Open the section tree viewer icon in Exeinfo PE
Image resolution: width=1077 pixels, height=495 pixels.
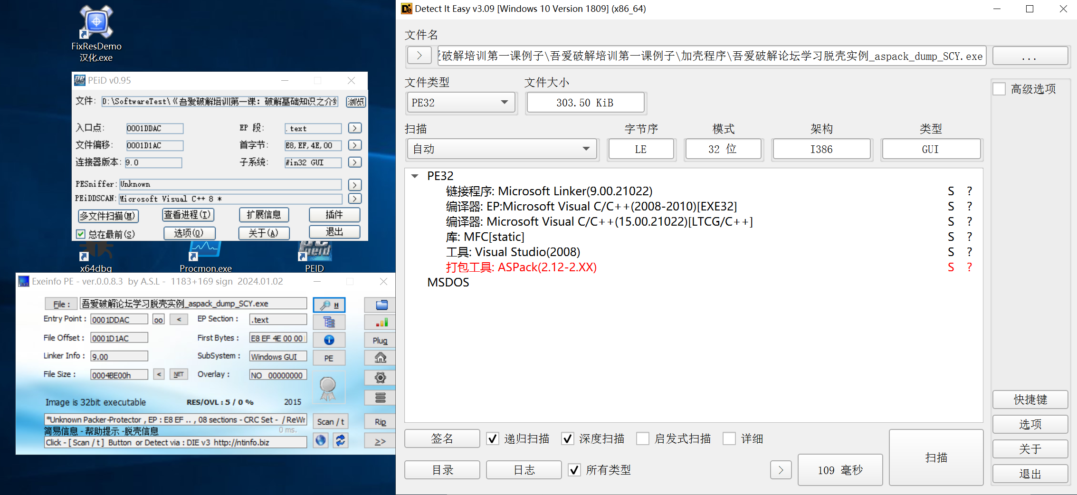tap(329, 323)
